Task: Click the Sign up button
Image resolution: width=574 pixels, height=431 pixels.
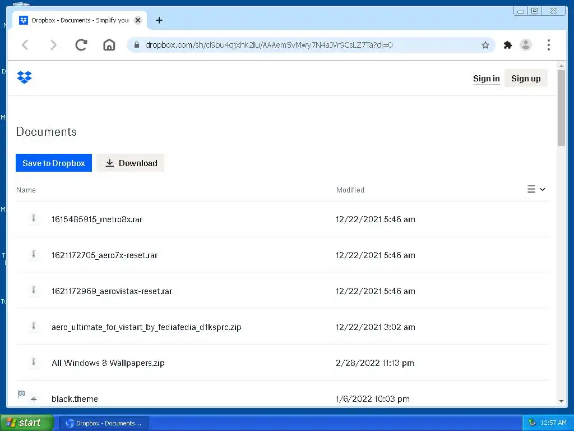Action: pyautogui.click(x=526, y=79)
